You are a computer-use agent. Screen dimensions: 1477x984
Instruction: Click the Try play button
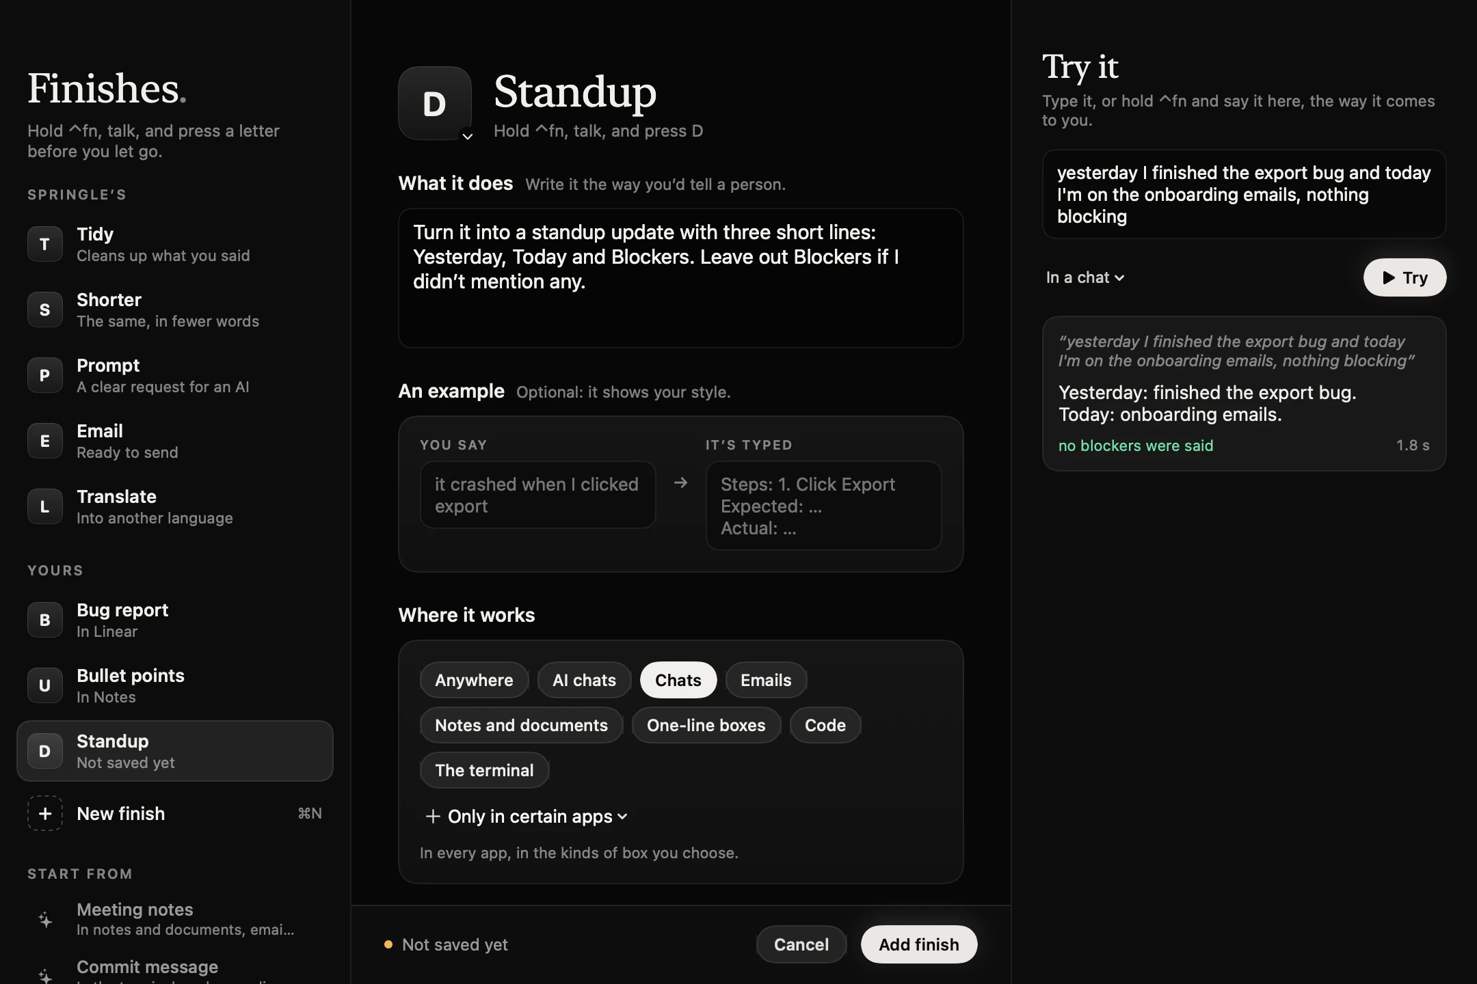(1405, 277)
